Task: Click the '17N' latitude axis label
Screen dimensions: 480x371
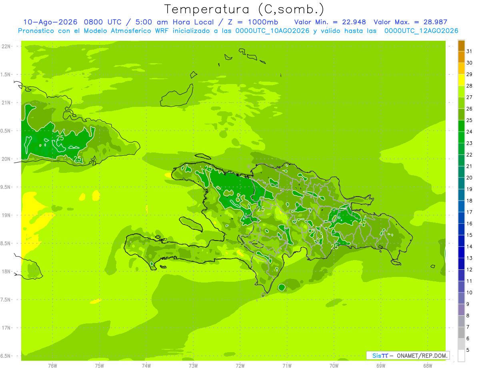Action: [6, 328]
